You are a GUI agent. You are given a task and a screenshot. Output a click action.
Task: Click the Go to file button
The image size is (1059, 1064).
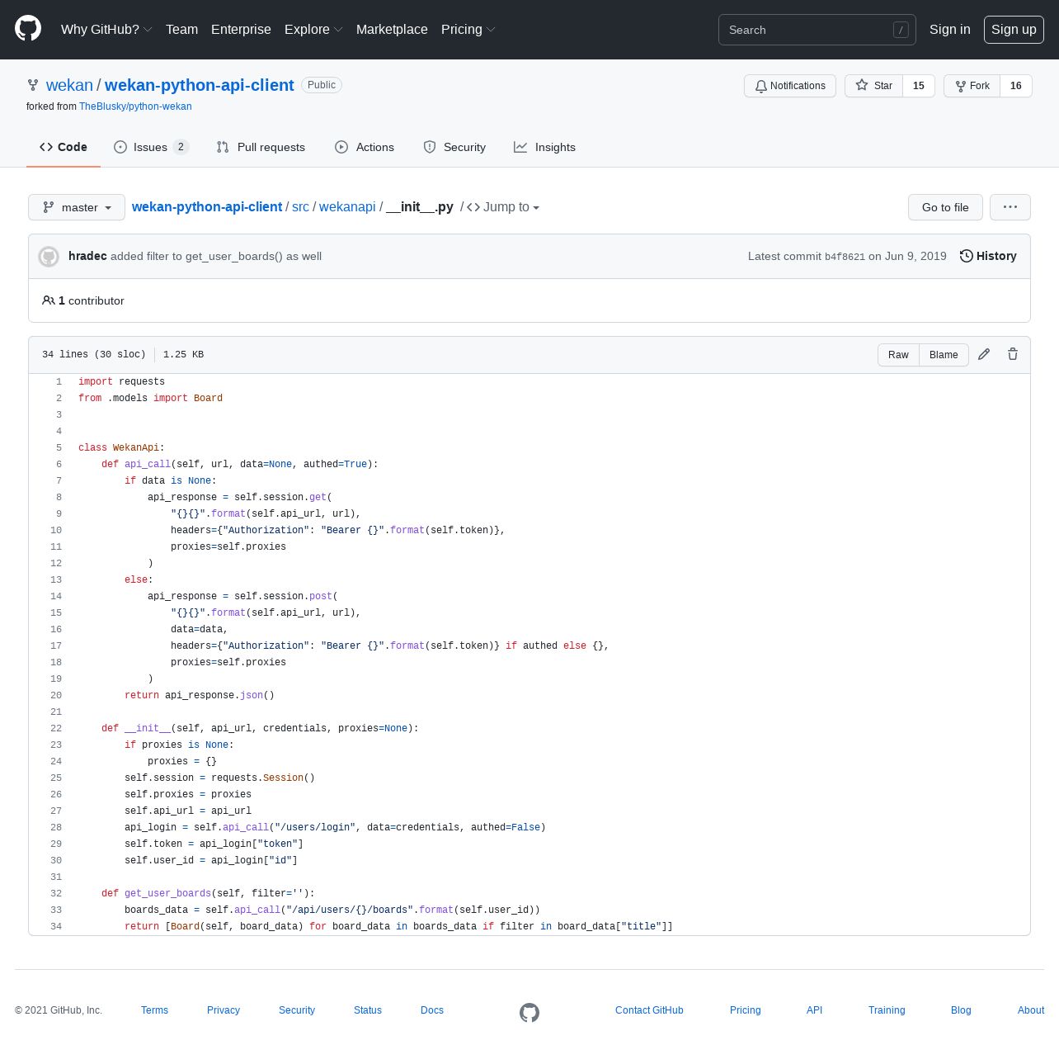[x=945, y=207]
